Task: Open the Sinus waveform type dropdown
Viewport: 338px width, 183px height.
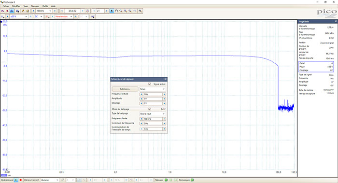Action: [x=153, y=89]
